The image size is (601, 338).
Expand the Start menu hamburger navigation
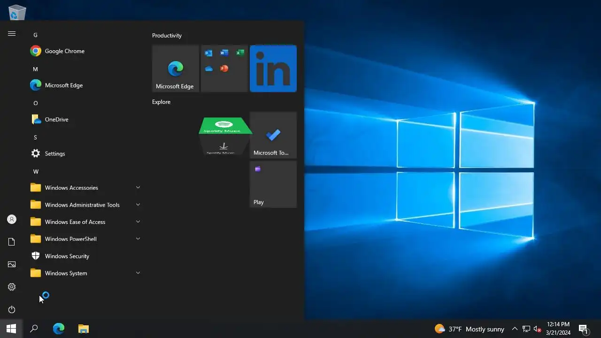tap(12, 34)
